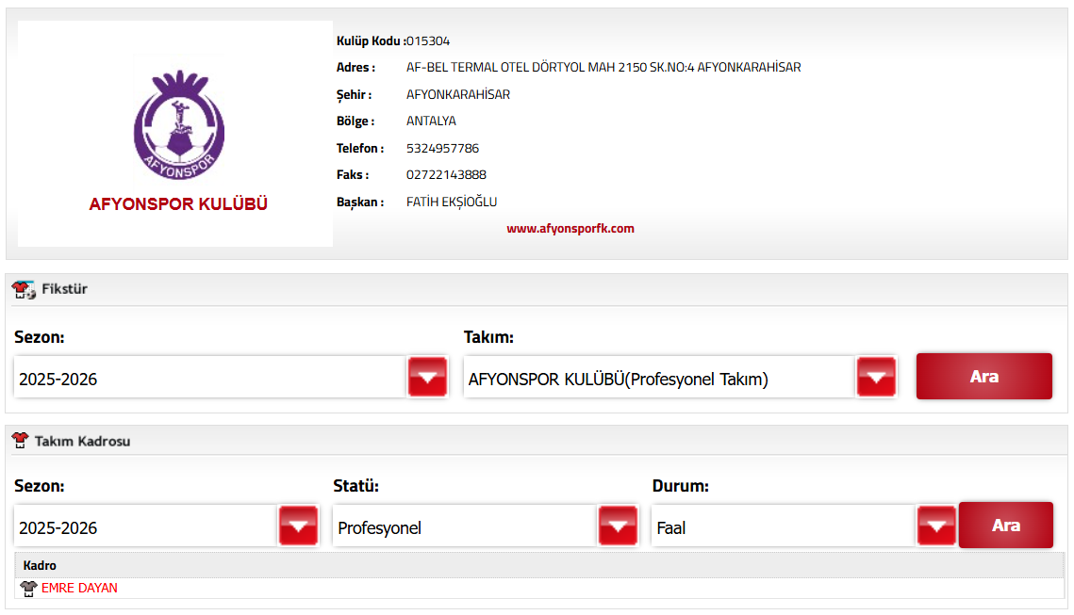This screenshot has height=615, width=1074.
Task: Click the Takım Kadrosu jersey icon
Action: [x=20, y=441]
